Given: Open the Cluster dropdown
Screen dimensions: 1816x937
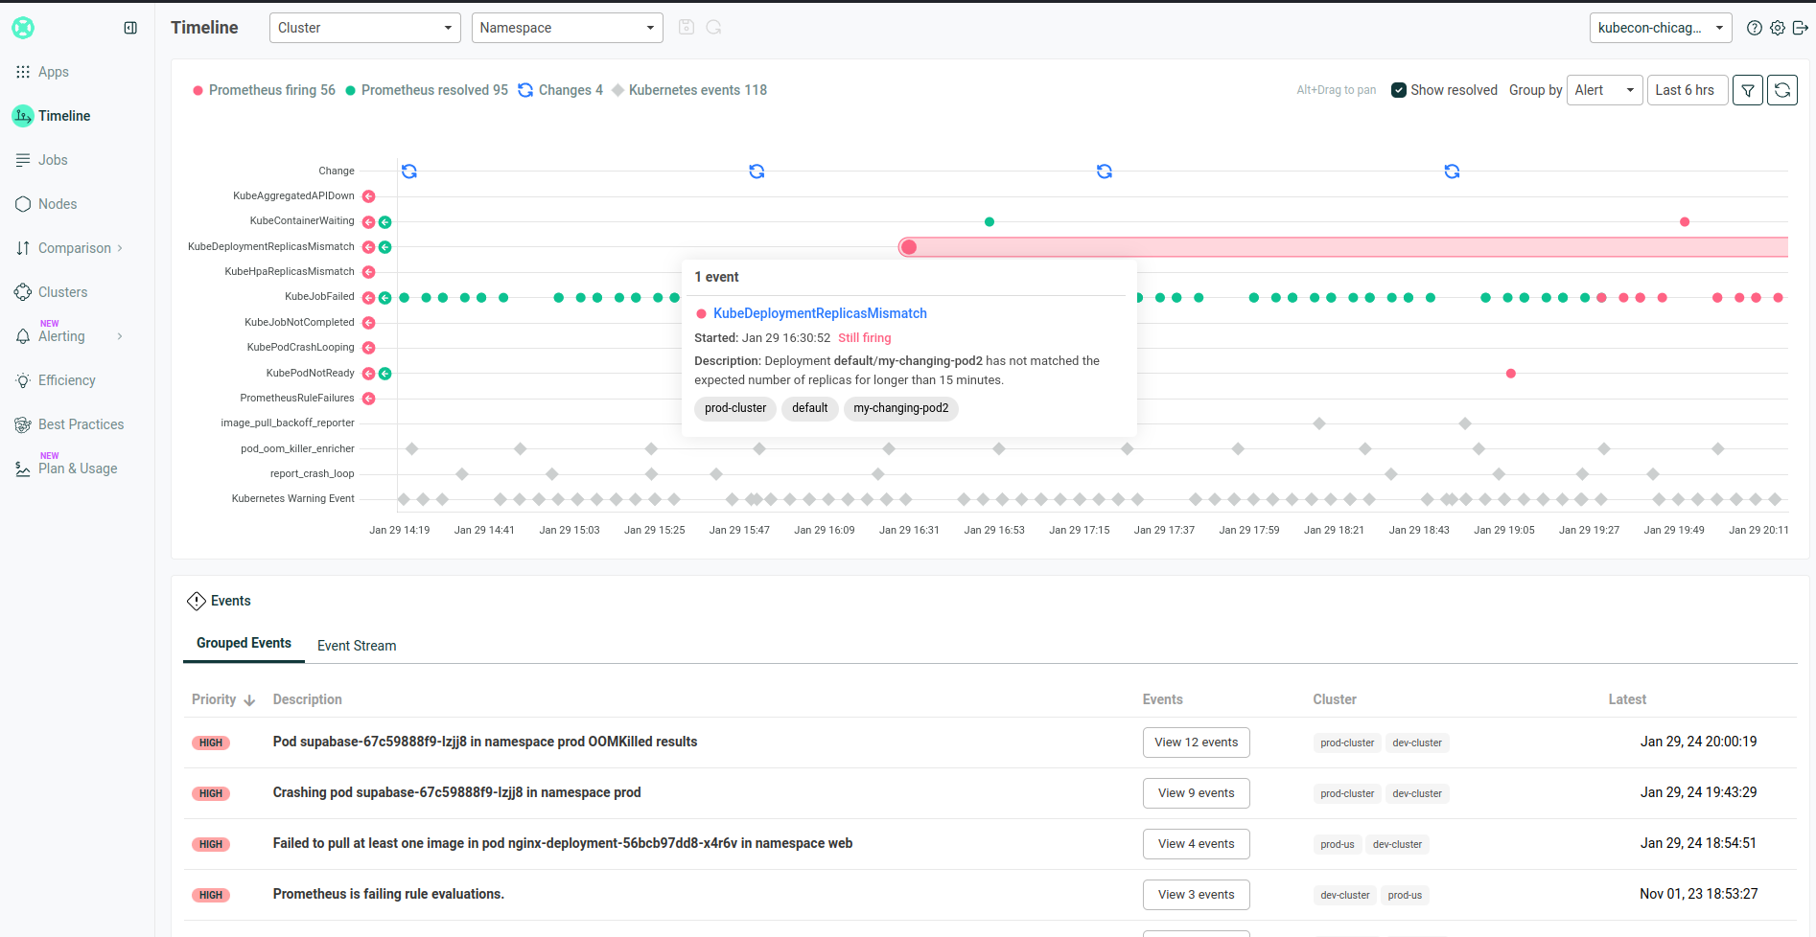Looking at the screenshot, I should 364,28.
